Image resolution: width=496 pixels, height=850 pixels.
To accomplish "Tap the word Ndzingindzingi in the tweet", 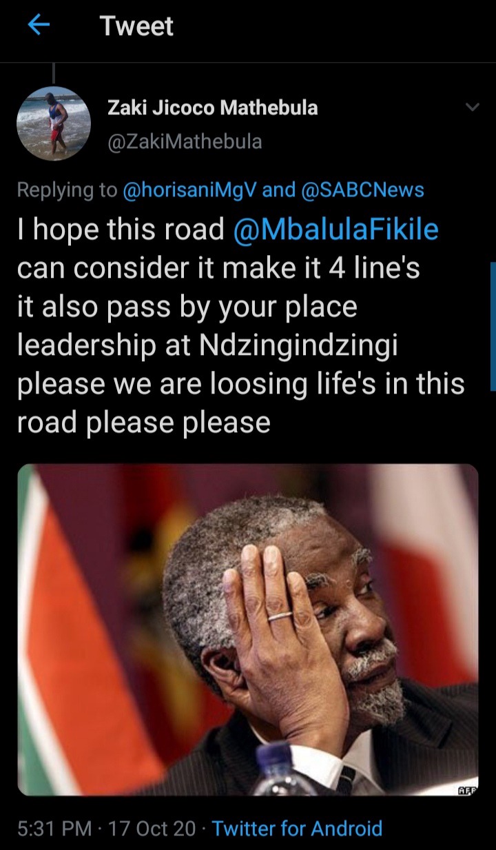I will click(x=299, y=346).
